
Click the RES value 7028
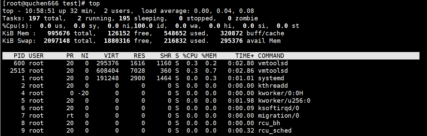tap(138, 71)
